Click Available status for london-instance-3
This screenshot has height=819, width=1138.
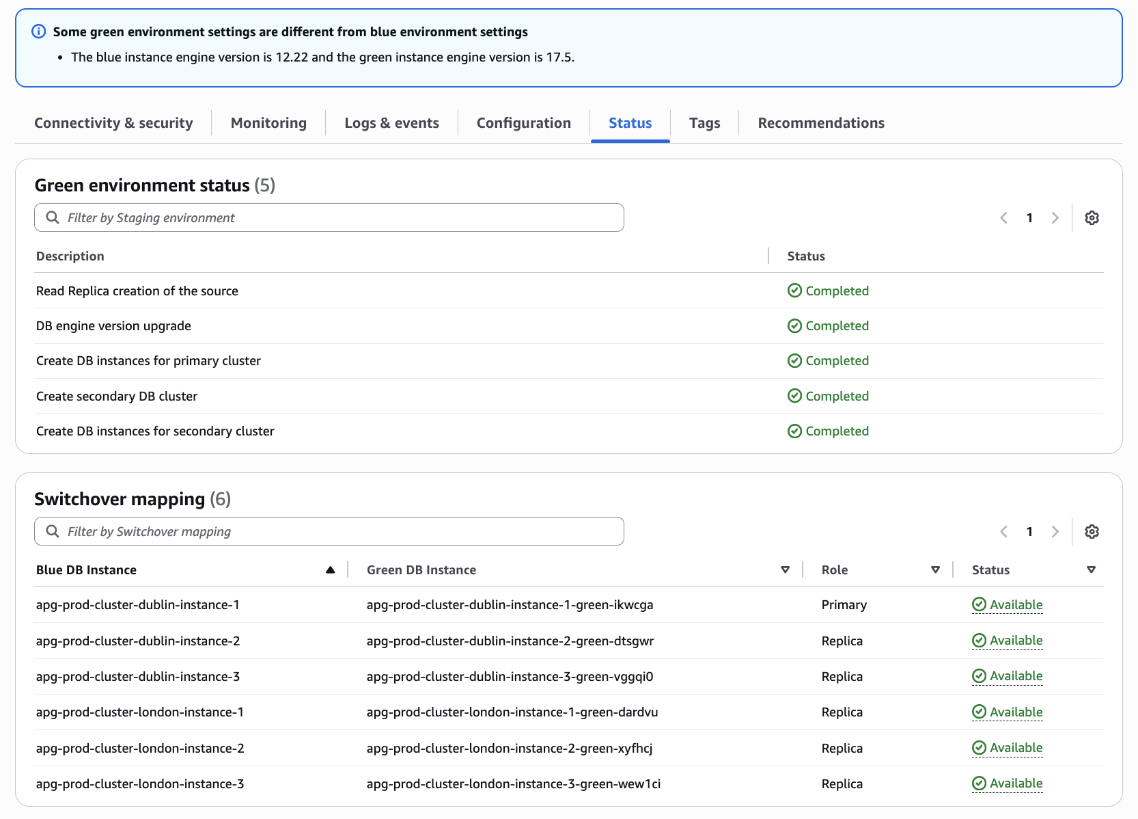(x=1015, y=783)
